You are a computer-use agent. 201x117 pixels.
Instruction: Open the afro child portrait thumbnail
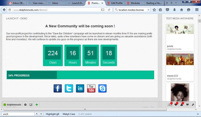[x=180, y=92]
